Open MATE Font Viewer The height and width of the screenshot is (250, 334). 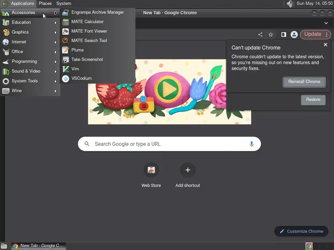click(x=98, y=31)
